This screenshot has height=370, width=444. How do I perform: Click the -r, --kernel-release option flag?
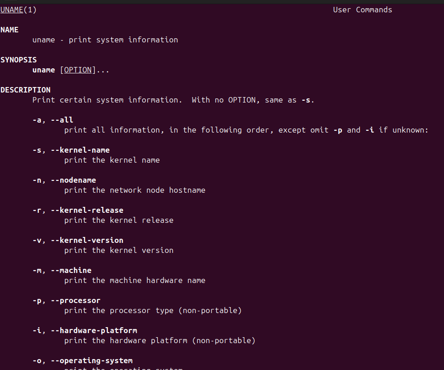click(78, 210)
